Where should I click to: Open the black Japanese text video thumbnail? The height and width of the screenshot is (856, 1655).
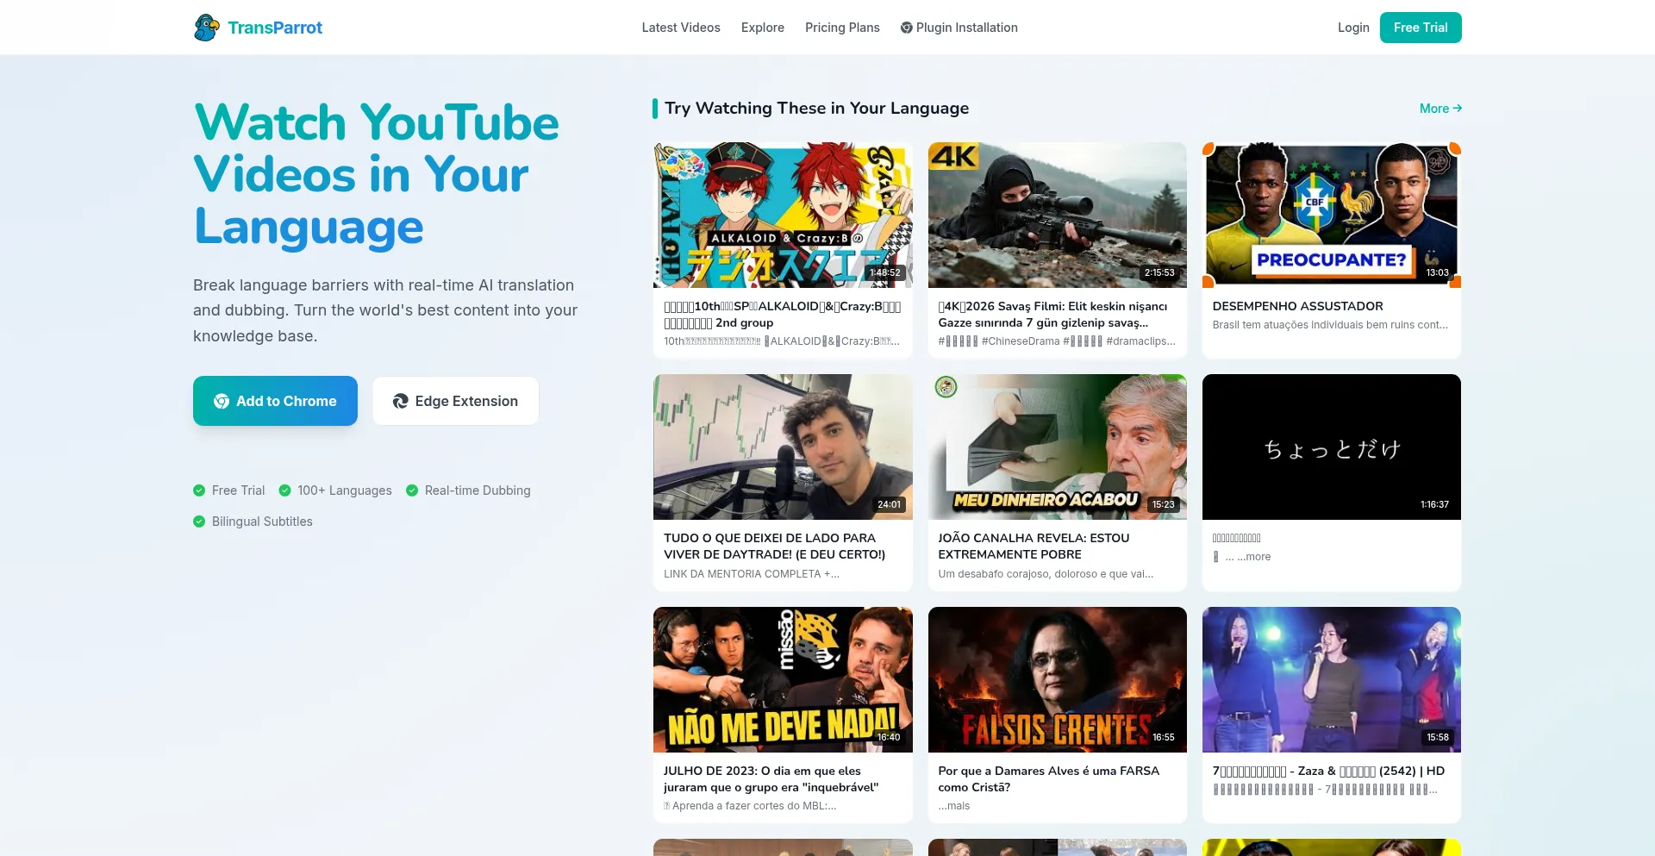click(x=1331, y=447)
